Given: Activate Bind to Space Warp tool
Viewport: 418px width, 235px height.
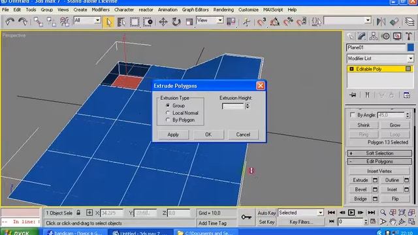Looking at the screenshot, I should (x=64, y=22).
